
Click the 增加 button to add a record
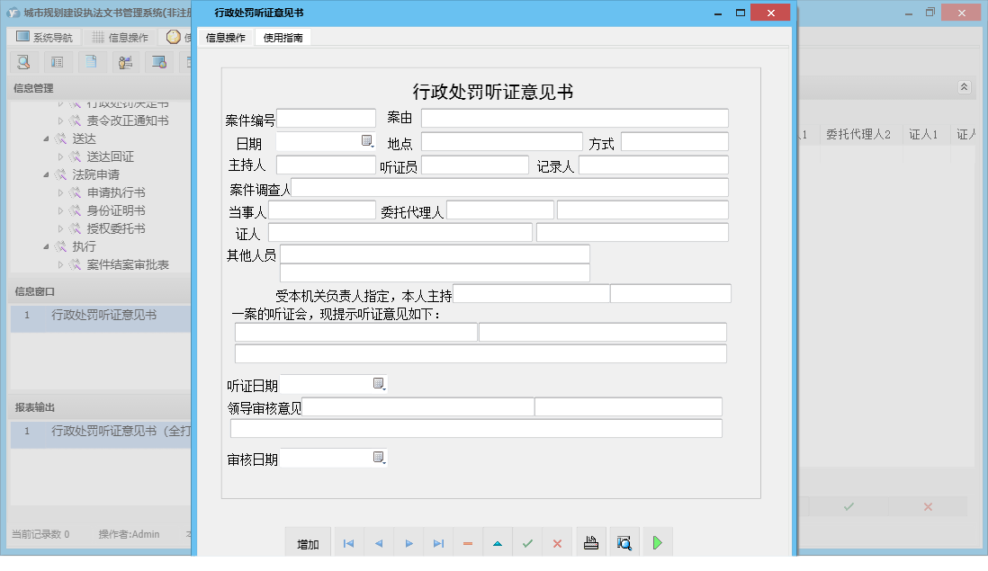307,541
